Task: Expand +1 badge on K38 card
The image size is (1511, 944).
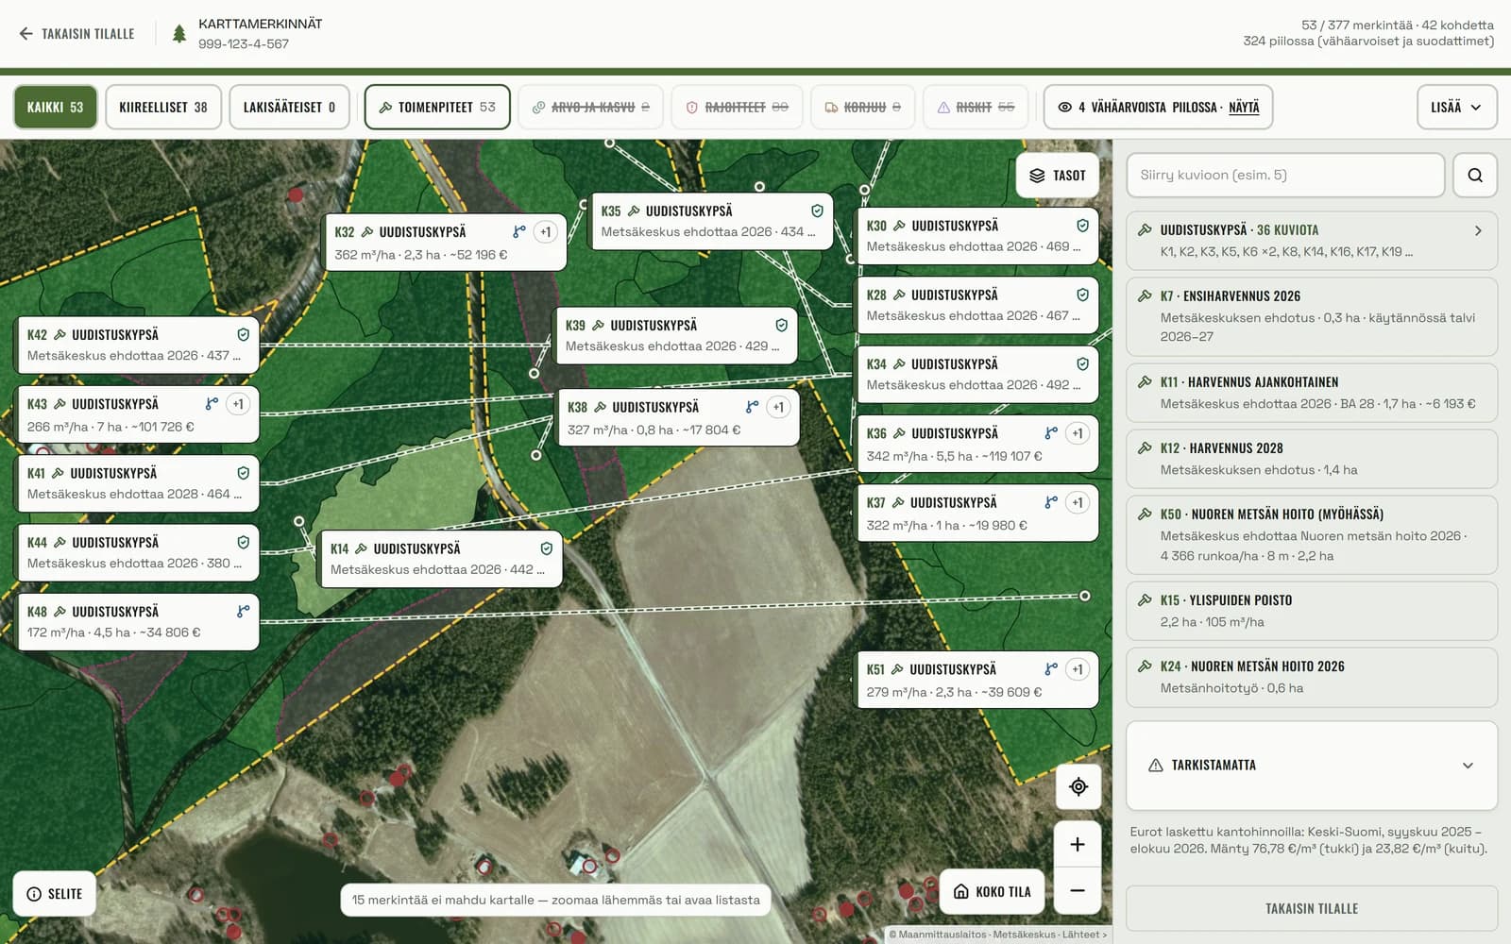Action: tap(778, 408)
